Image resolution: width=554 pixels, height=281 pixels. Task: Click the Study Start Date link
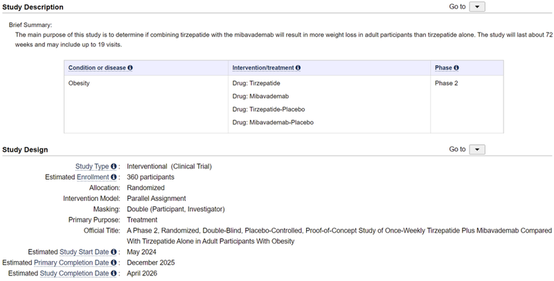(75, 252)
